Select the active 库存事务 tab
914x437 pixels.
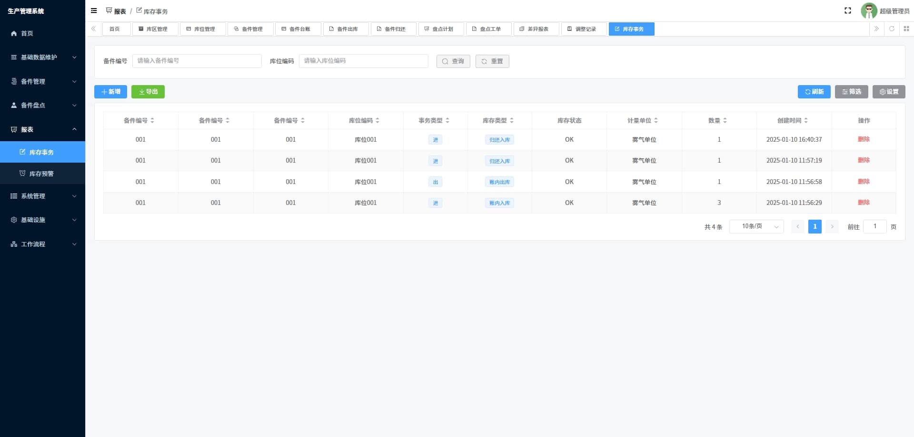click(x=631, y=29)
